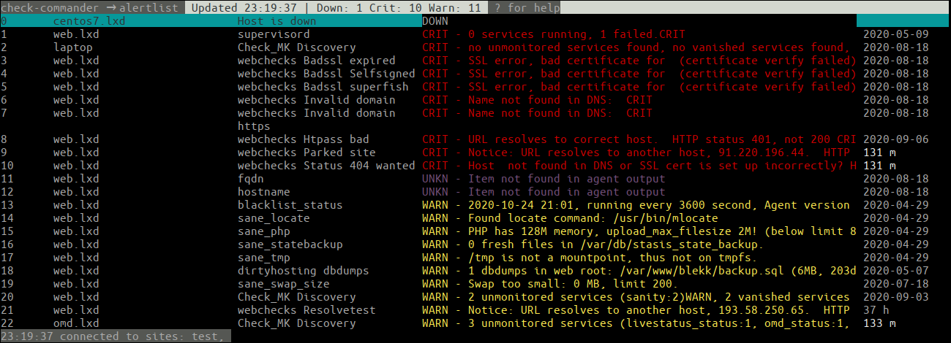Open the dirtyhosting dbdumps warning row
This screenshot has height=343, width=951.
pyautogui.click(x=303, y=271)
